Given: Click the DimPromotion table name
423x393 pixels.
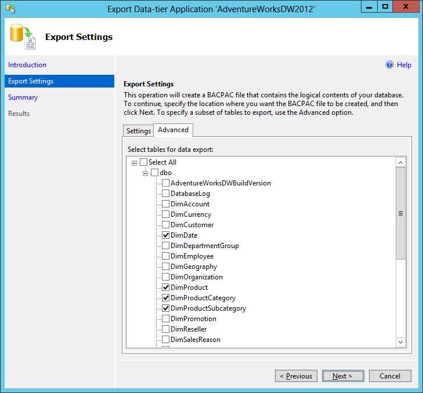Looking at the screenshot, I should [193, 319].
